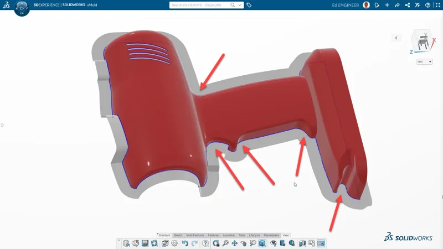Toggle the shaded cube display style

tap(262, 243)
